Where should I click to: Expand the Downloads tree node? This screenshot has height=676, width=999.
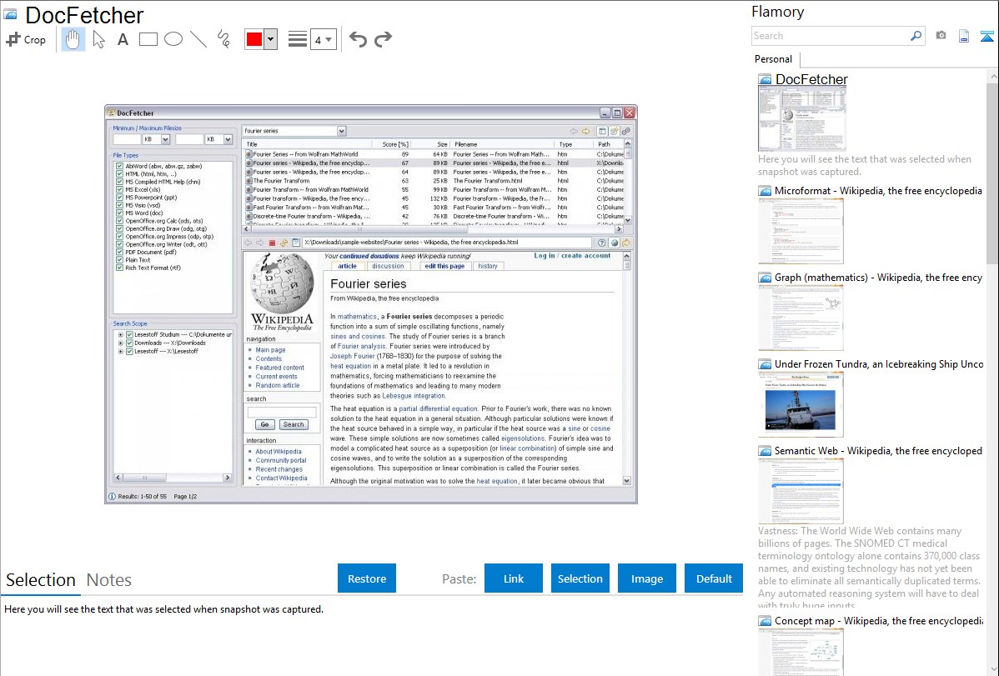(x=120, y=343)
